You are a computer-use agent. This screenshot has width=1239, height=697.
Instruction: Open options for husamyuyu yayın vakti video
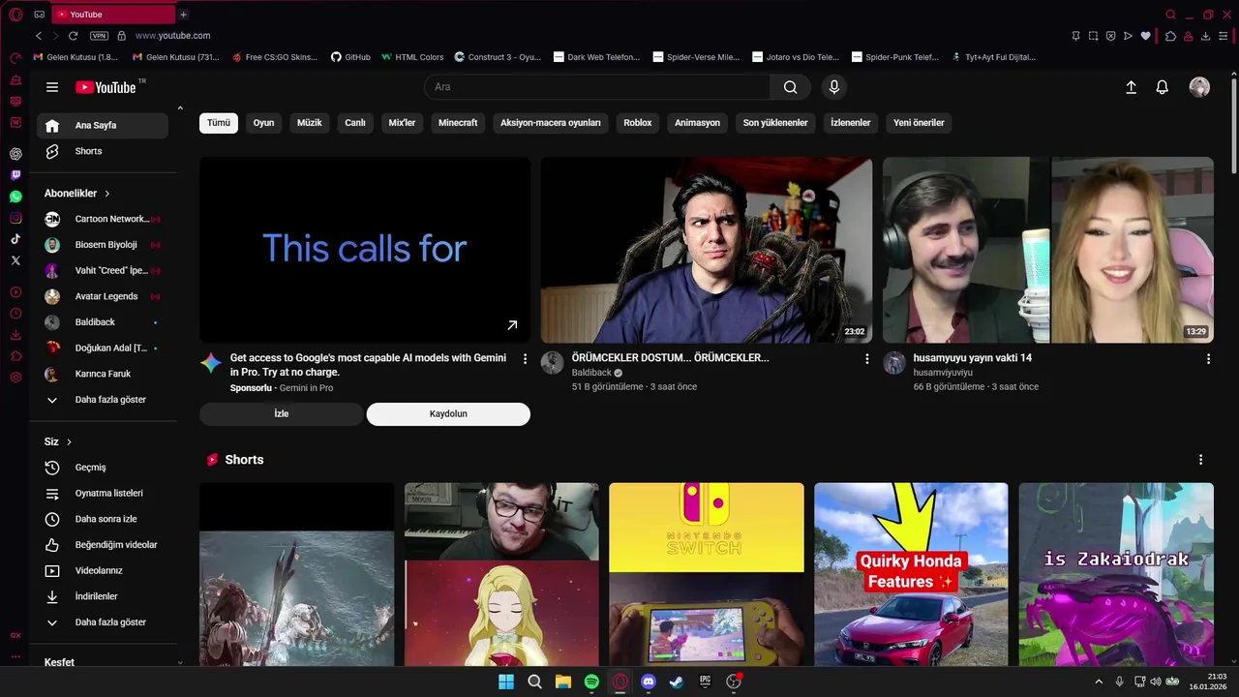pyautogui.click(x=1208, y=359)
